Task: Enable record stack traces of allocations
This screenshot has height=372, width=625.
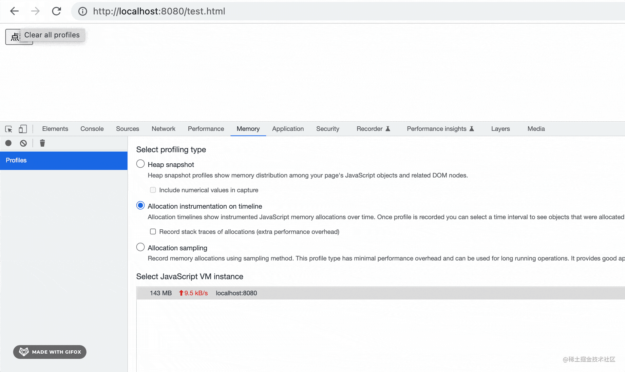Action: click(153, 232)
